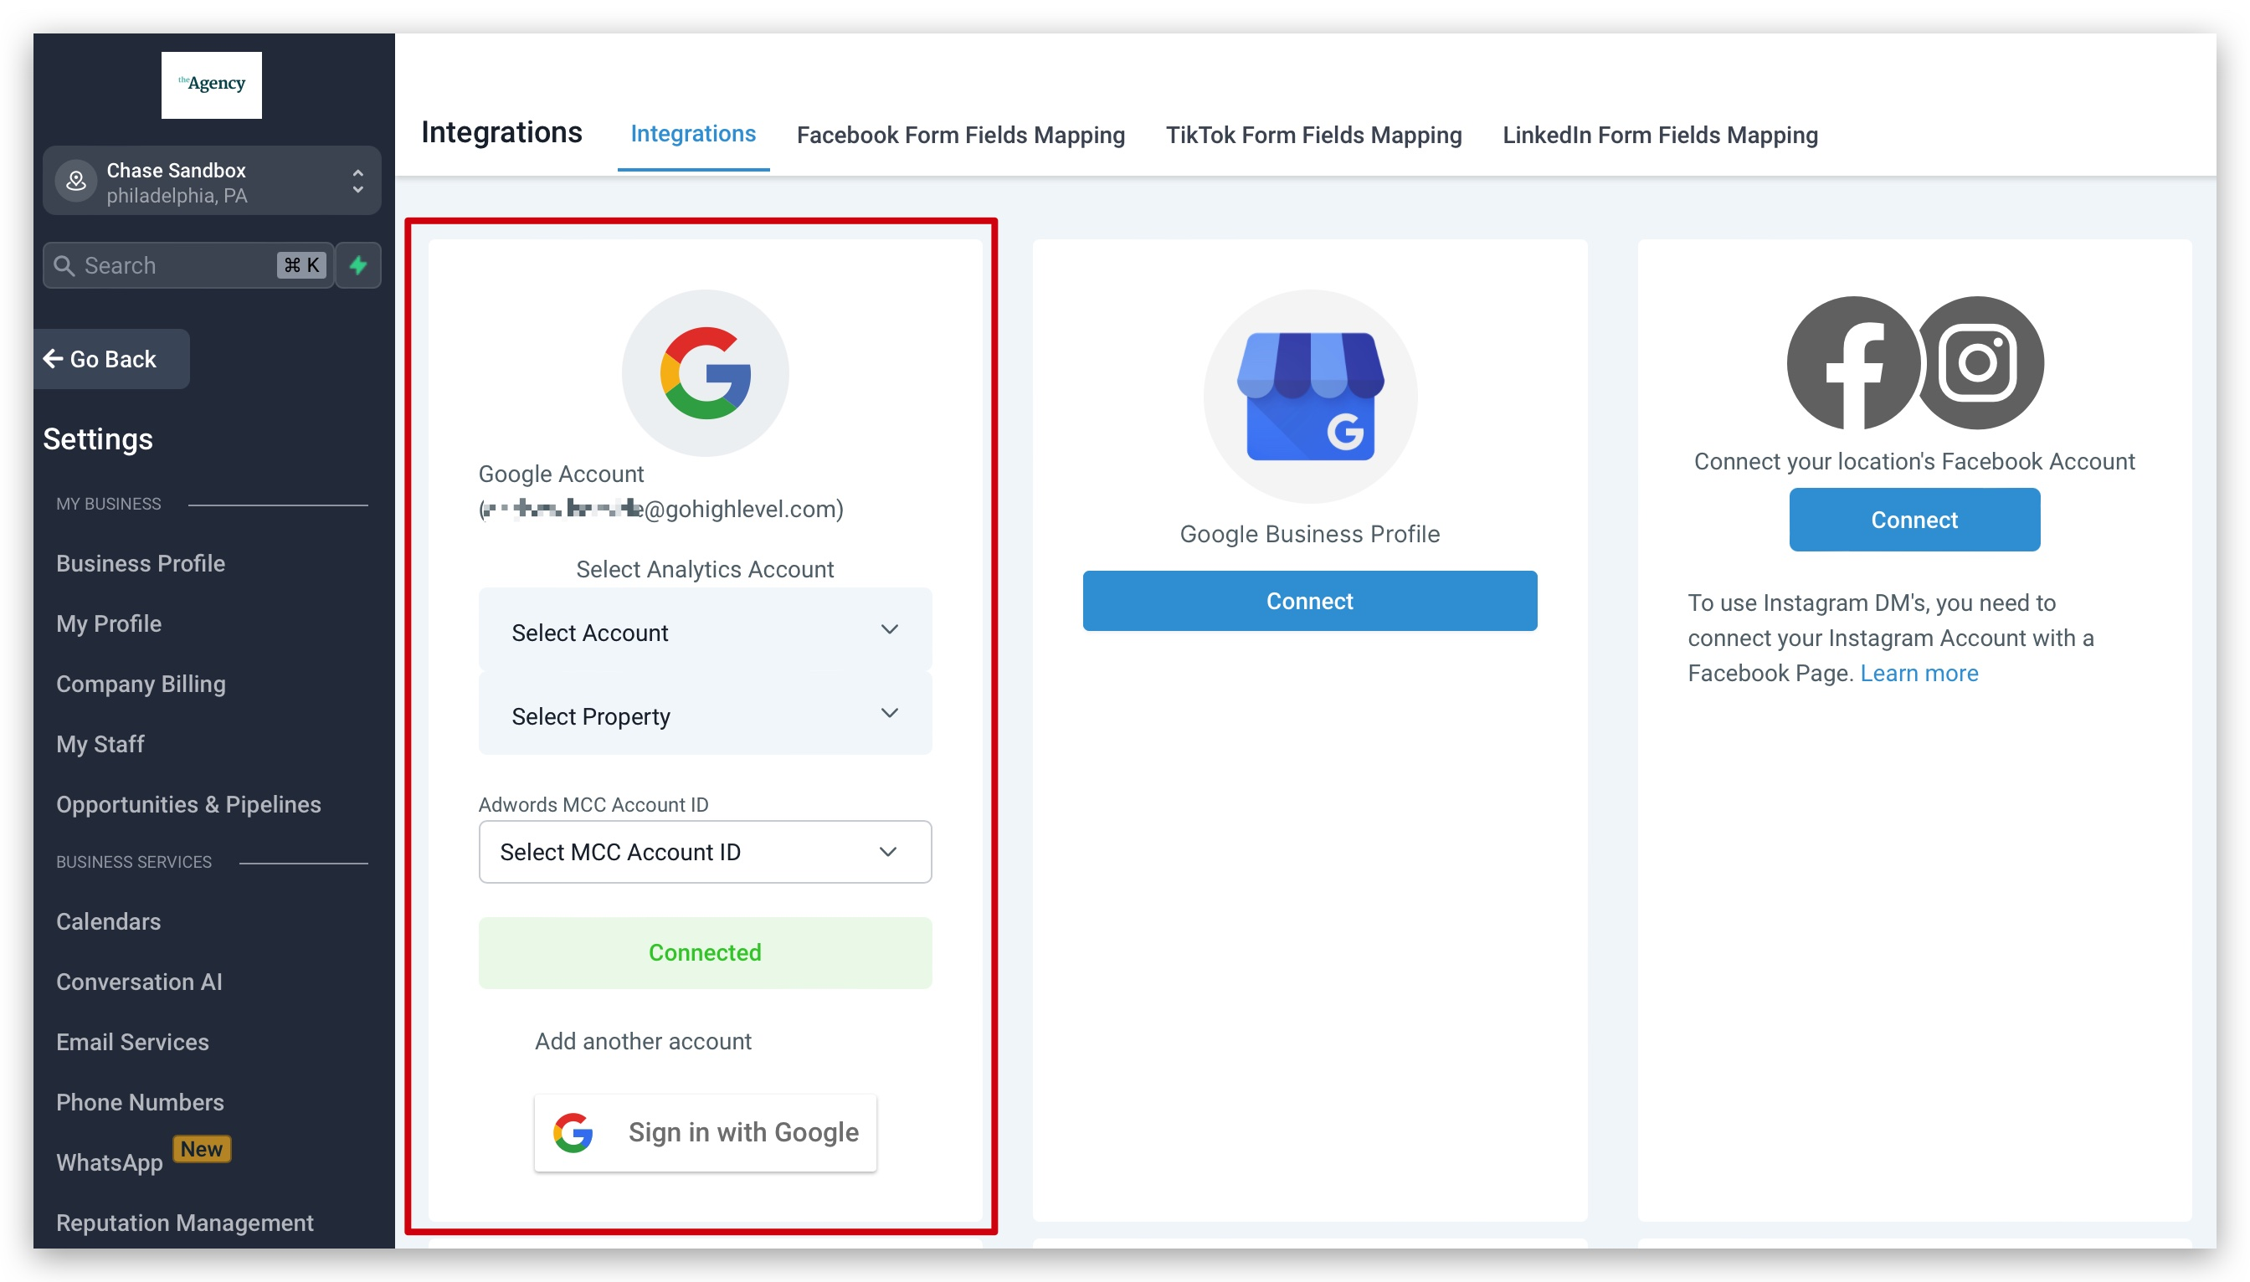The height and width of the screenshot is (1282, 2250).
Task: Click the Google G logo icon
Action: [x=705, y=373]
